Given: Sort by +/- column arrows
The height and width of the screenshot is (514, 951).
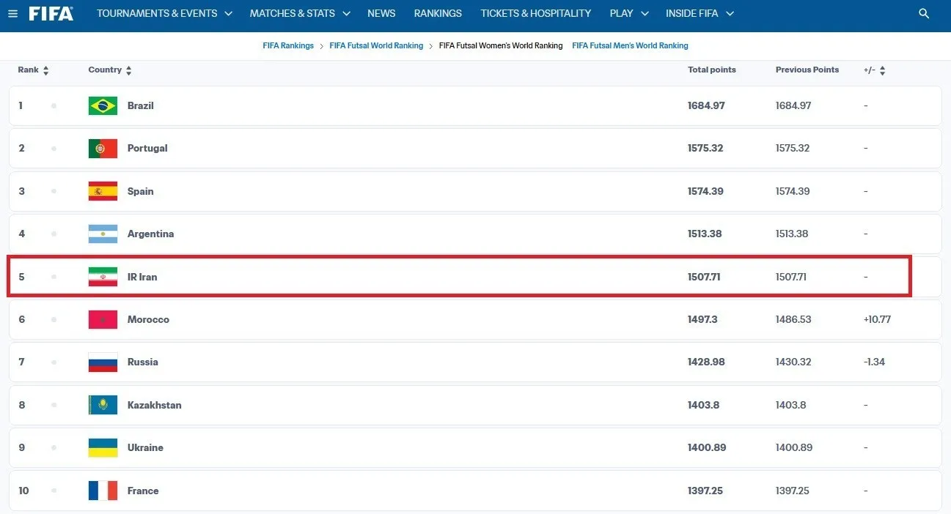Looking at the screenshot, I should click(882, 70).
